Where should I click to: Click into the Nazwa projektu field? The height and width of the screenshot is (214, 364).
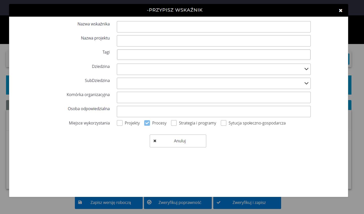coord(214,41)
